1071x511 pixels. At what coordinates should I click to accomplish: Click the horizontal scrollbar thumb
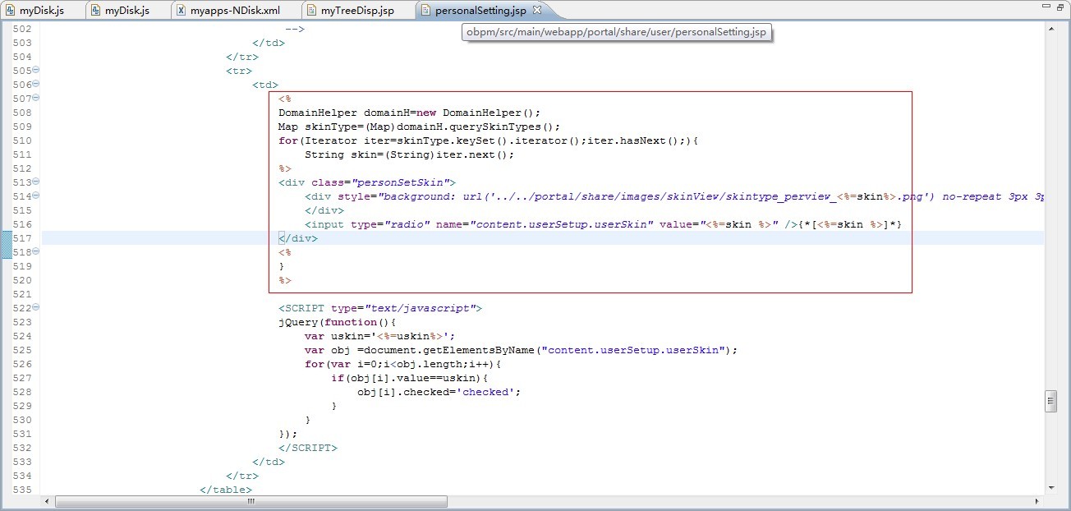coord(251,501)
